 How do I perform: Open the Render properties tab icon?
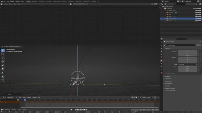tap(162, 46)
